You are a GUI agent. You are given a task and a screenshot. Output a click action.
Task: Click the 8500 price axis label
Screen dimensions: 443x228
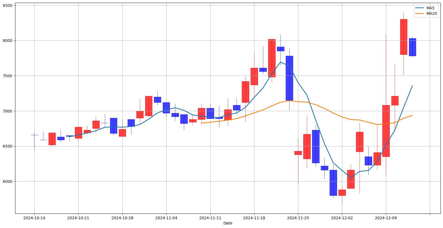click(x=8, y=5)
